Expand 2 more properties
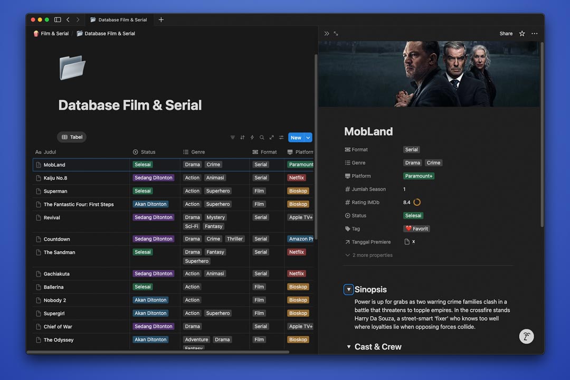Image resolution: width=570 pixels, height=380 pixels. (368, 255)
